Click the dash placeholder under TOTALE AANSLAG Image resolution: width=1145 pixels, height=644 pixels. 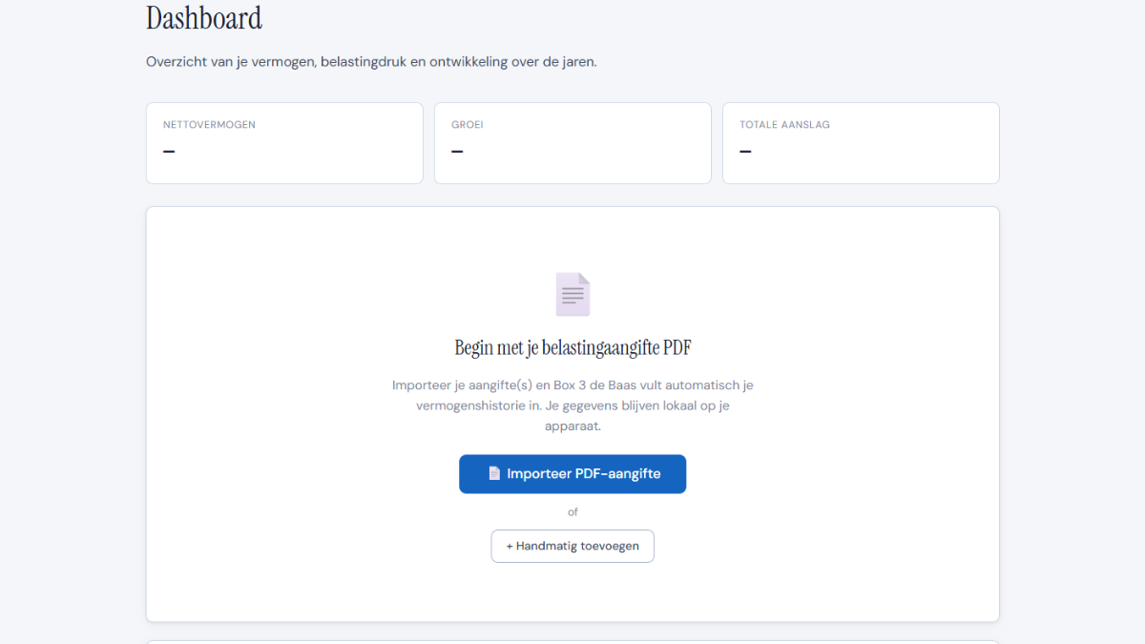745,151
